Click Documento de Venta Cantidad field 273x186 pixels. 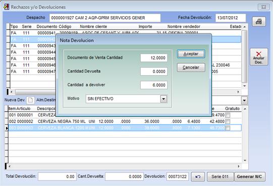tap(154, 58)
